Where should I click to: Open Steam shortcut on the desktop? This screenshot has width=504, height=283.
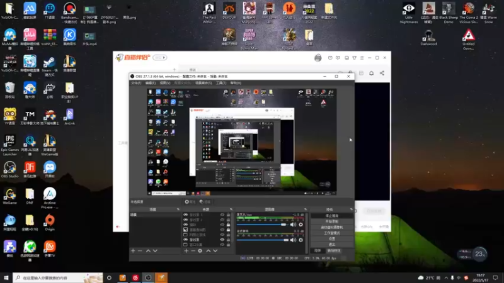click(x=50, y=65)
